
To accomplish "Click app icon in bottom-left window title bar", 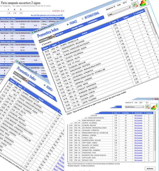I will (x=17, y=62).
